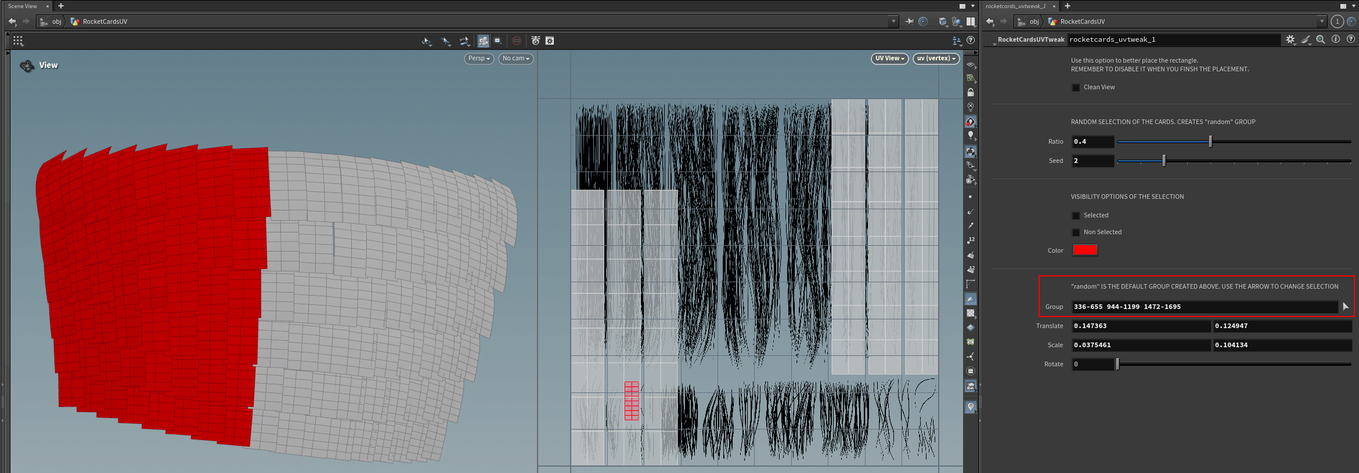This screenshot has height=473, width=1359.
Task: Expand the Scene View path dropdown
Action: click(893, 21)
